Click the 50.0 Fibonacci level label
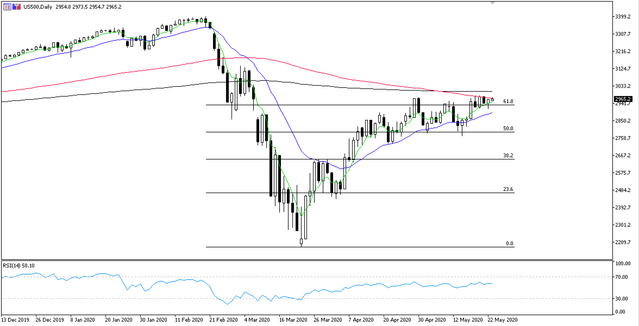639x326 pixels. 508,128
